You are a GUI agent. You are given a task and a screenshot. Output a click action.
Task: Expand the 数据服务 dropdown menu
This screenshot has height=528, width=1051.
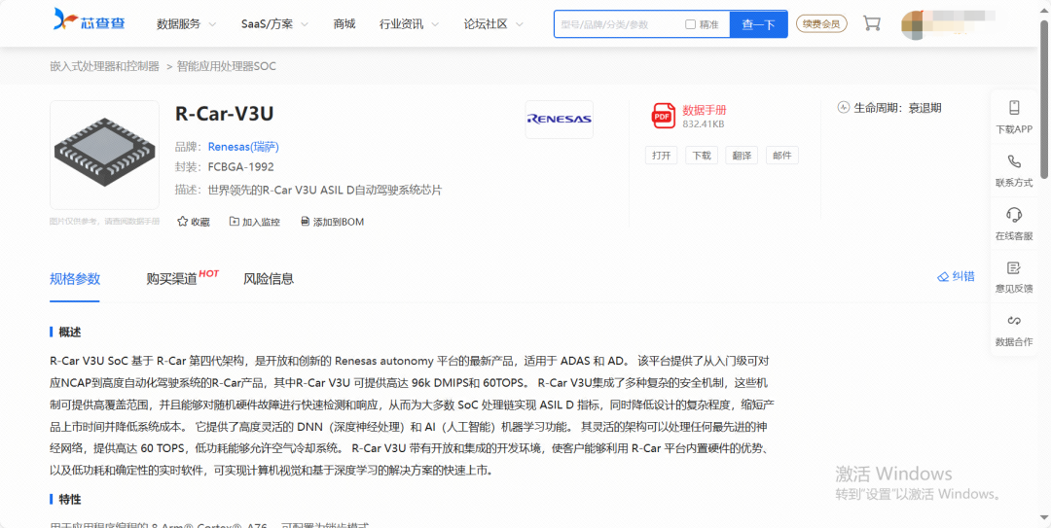[186, 24]
